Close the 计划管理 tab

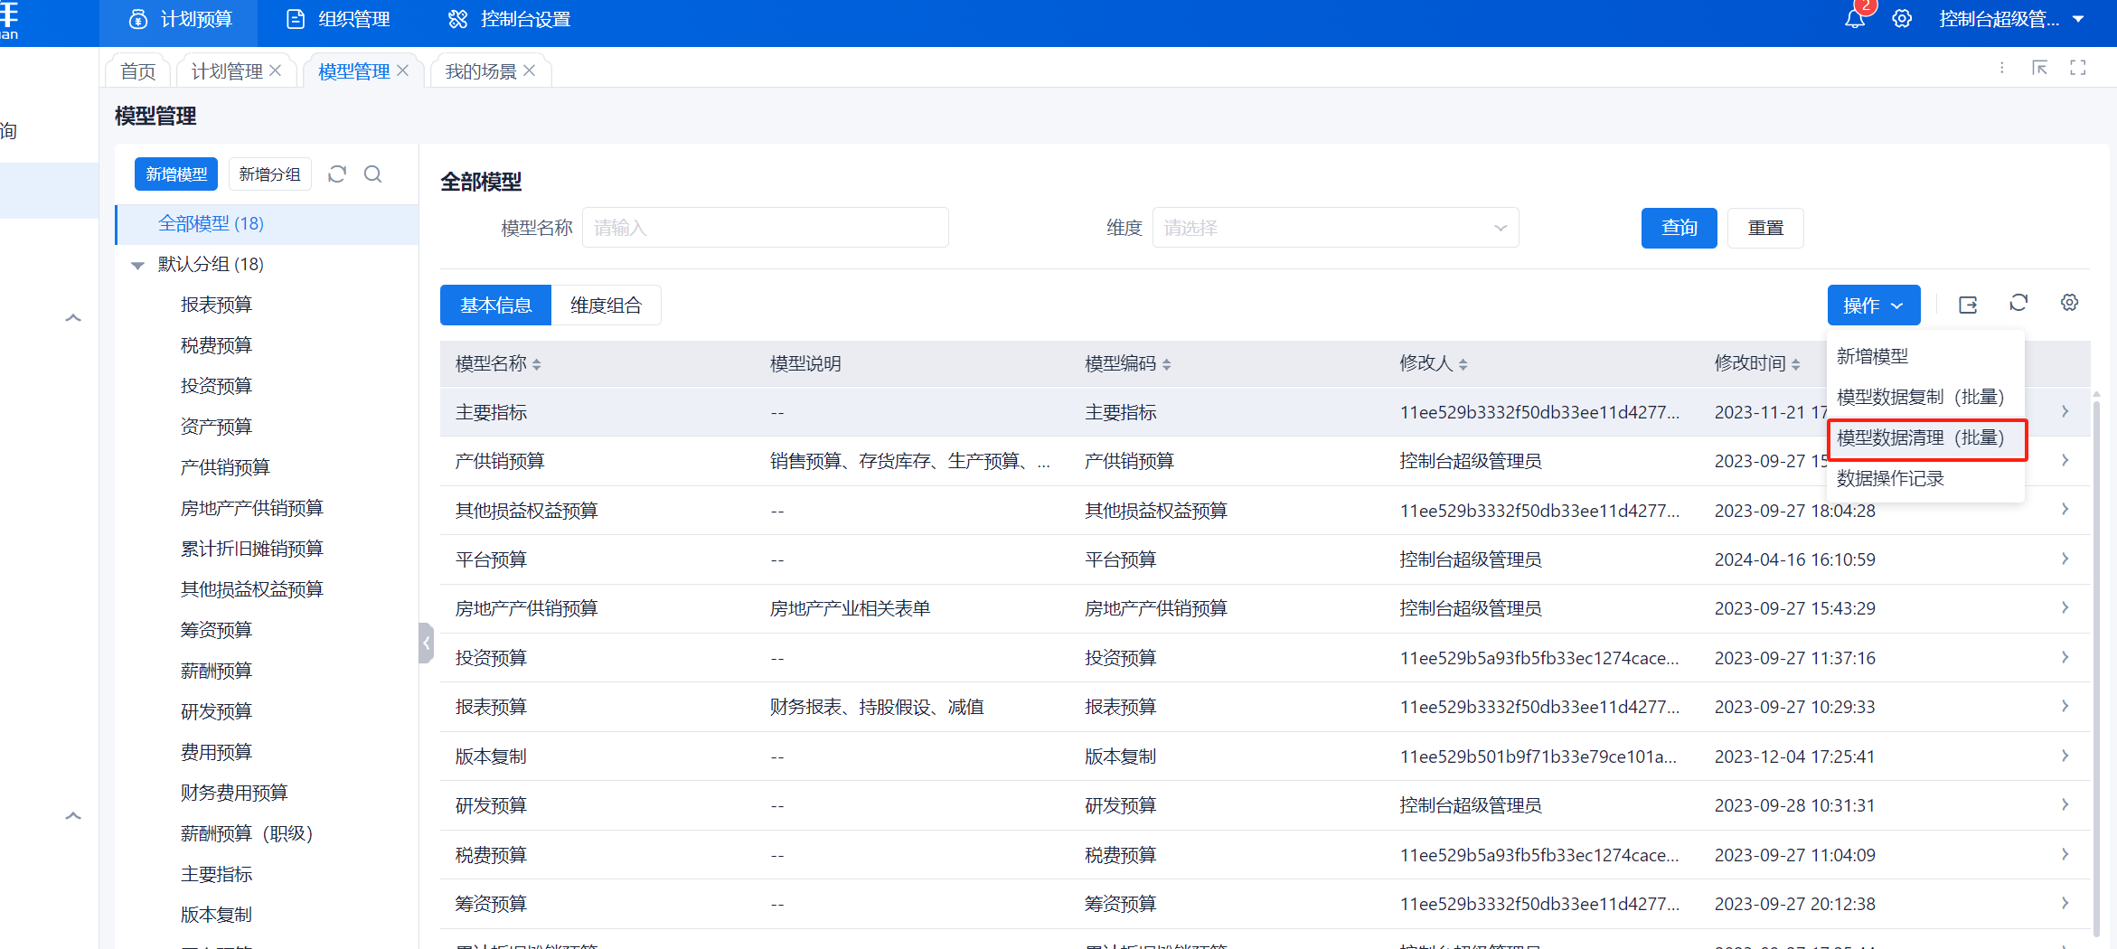click(276, 70)
